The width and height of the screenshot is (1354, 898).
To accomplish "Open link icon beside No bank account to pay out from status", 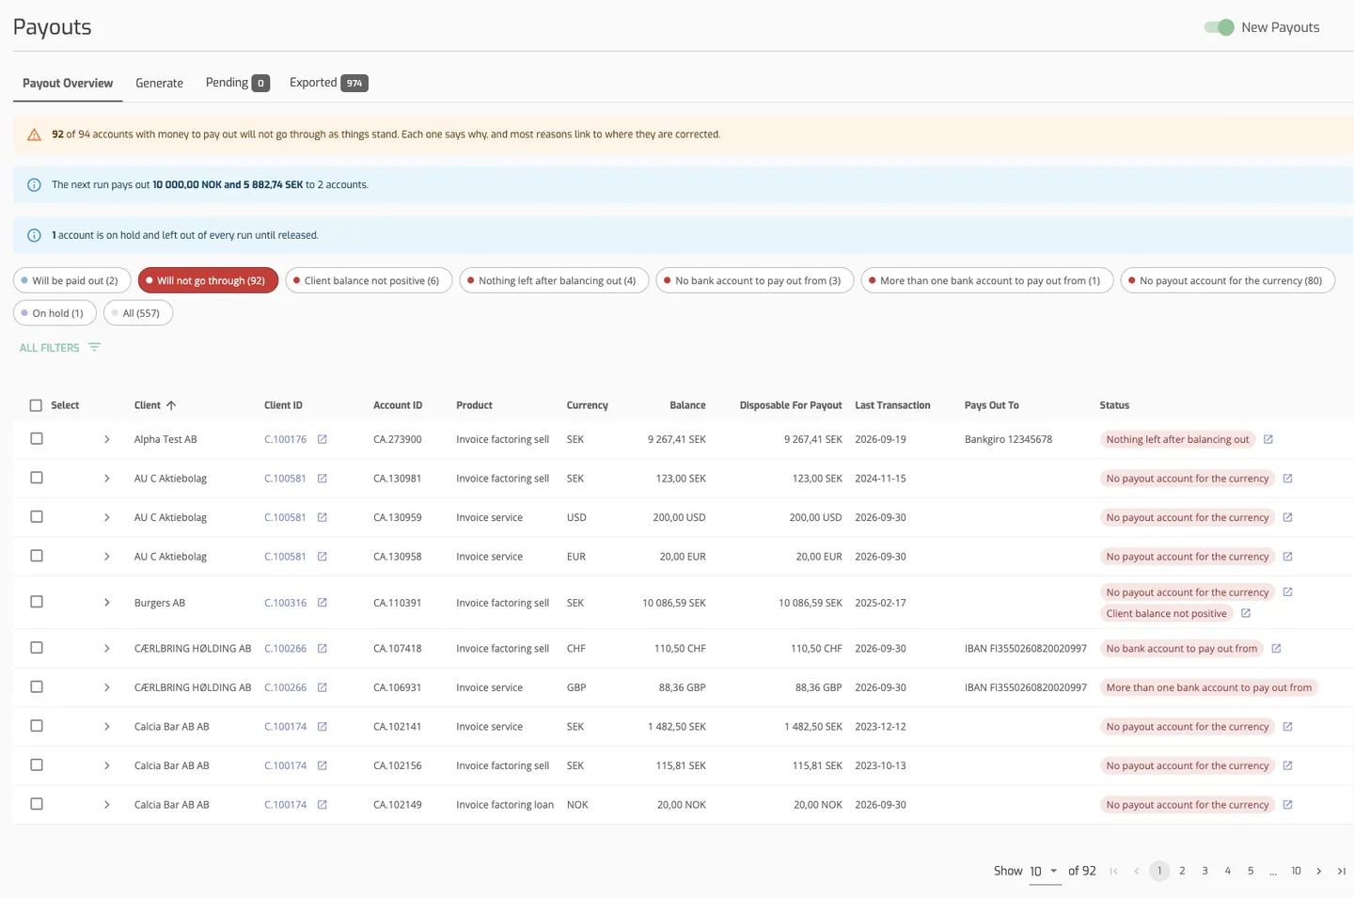I will coord(1276,649).
